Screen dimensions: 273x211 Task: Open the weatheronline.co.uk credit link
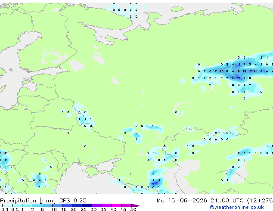[237, 207]
